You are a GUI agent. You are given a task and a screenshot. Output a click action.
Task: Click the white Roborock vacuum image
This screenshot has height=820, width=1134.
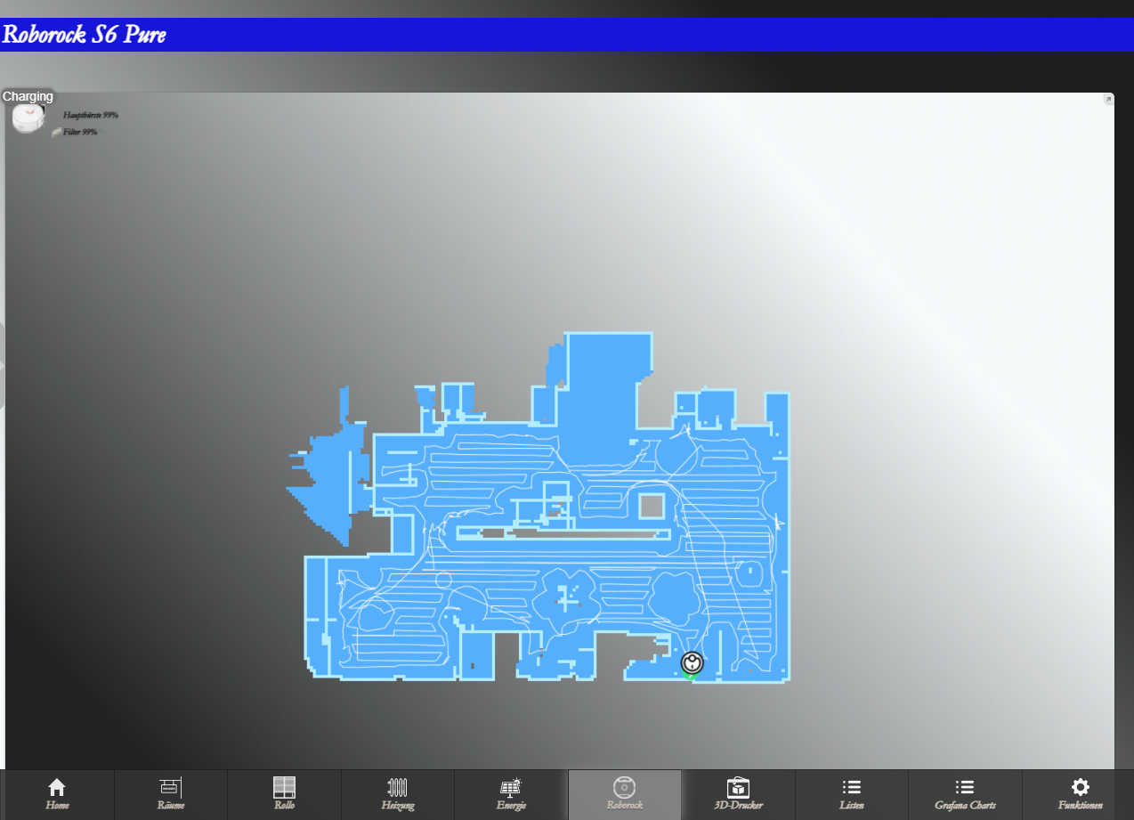coord(28,119)
